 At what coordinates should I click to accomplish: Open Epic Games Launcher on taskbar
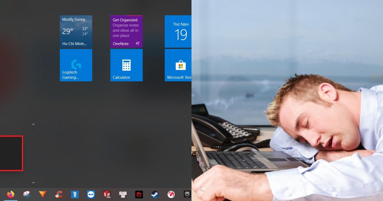tap(187, 194)
